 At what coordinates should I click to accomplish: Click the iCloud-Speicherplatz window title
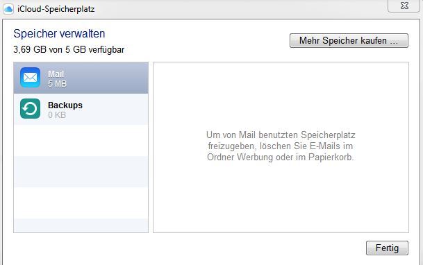[56, 9]
